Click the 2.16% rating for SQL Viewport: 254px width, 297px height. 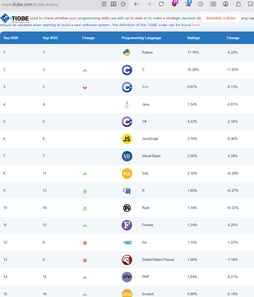192,173
